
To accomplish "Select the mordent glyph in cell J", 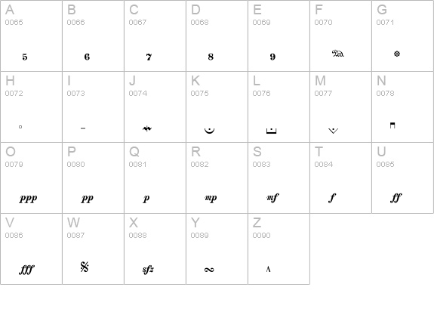I will pos(147,128).
